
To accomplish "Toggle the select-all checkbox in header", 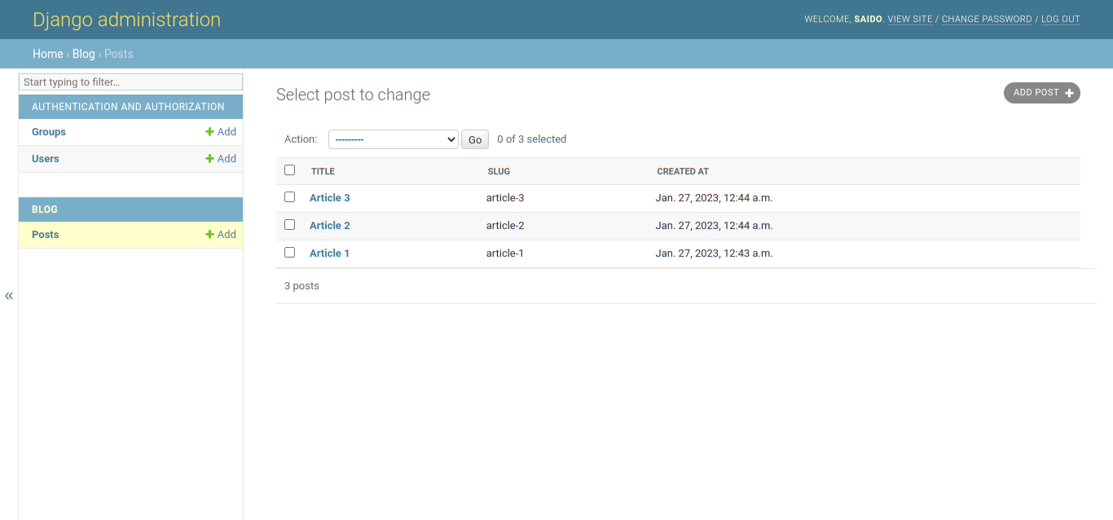I will (x=289, y=170).
